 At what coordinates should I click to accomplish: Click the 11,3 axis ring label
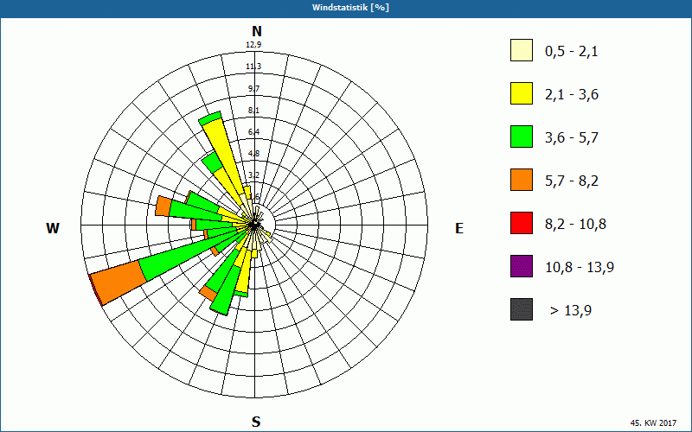pyautogui.click(x=253, y=67)
